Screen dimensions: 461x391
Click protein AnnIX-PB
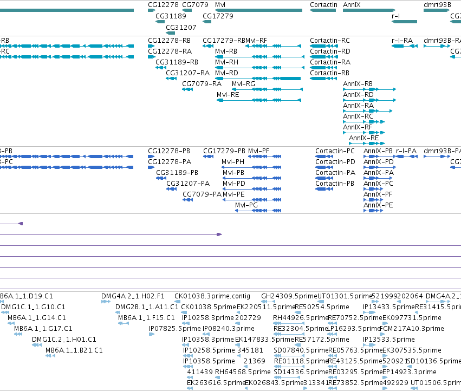378,151
